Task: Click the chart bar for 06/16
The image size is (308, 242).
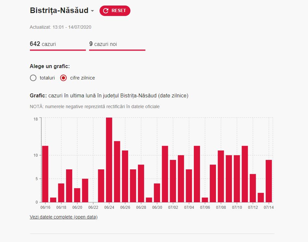Action: 45,174
